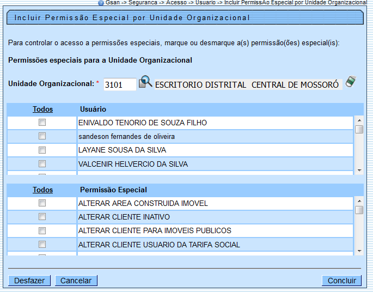
Task: Tick the checkbox for ENIVALDO TENORIO DE SOUZA FILHO
Action: click(42, 123)
